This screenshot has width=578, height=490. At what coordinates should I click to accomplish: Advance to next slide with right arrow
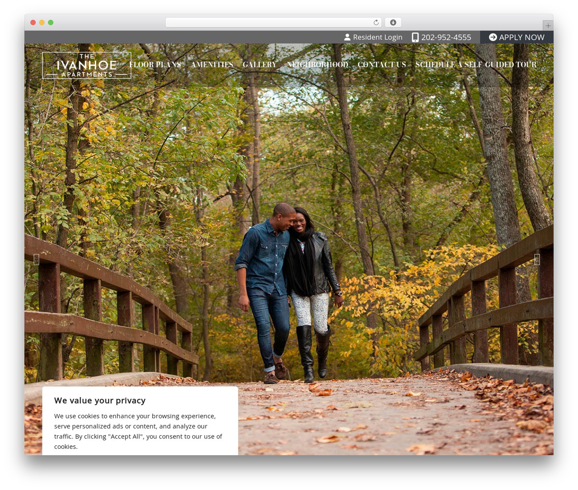coord(537,259)
